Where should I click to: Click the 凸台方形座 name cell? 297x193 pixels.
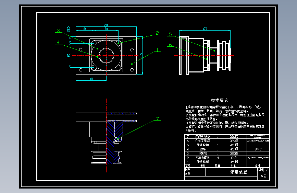click(203, 140)
